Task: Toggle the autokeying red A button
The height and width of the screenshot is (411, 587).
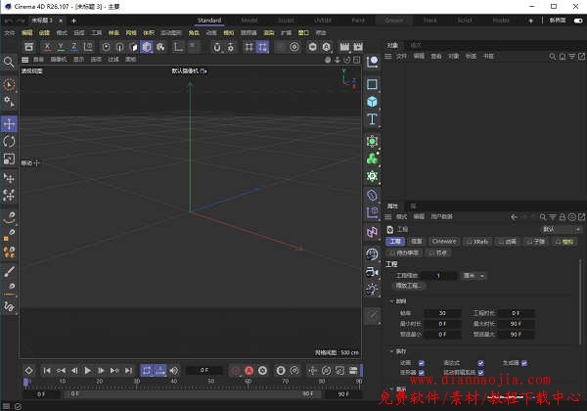Action: (248, 371)
